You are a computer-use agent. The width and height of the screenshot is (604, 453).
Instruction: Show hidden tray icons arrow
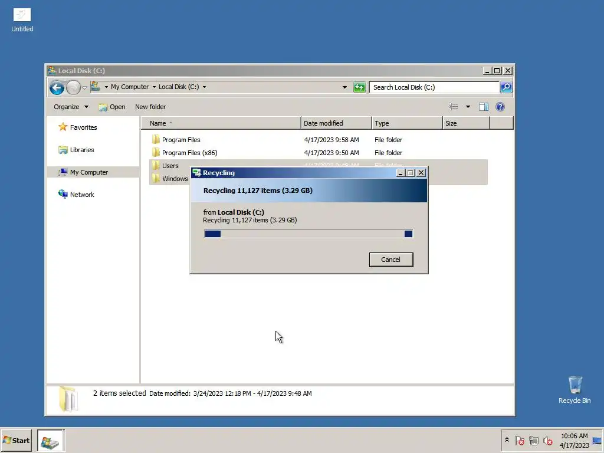click(x=507, y=440)
